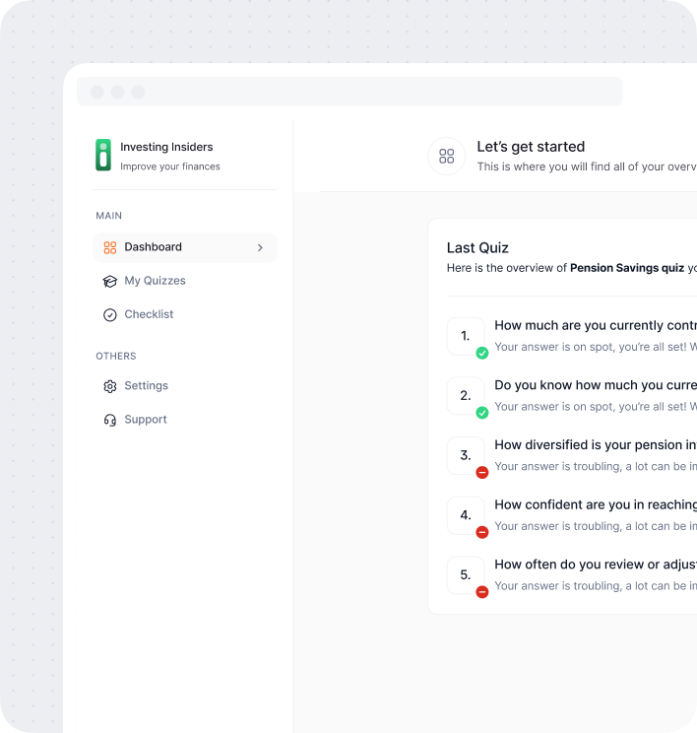Click the red minus badge on question 4
This screenshot has width=697, height=733.
tap(482, 532)
